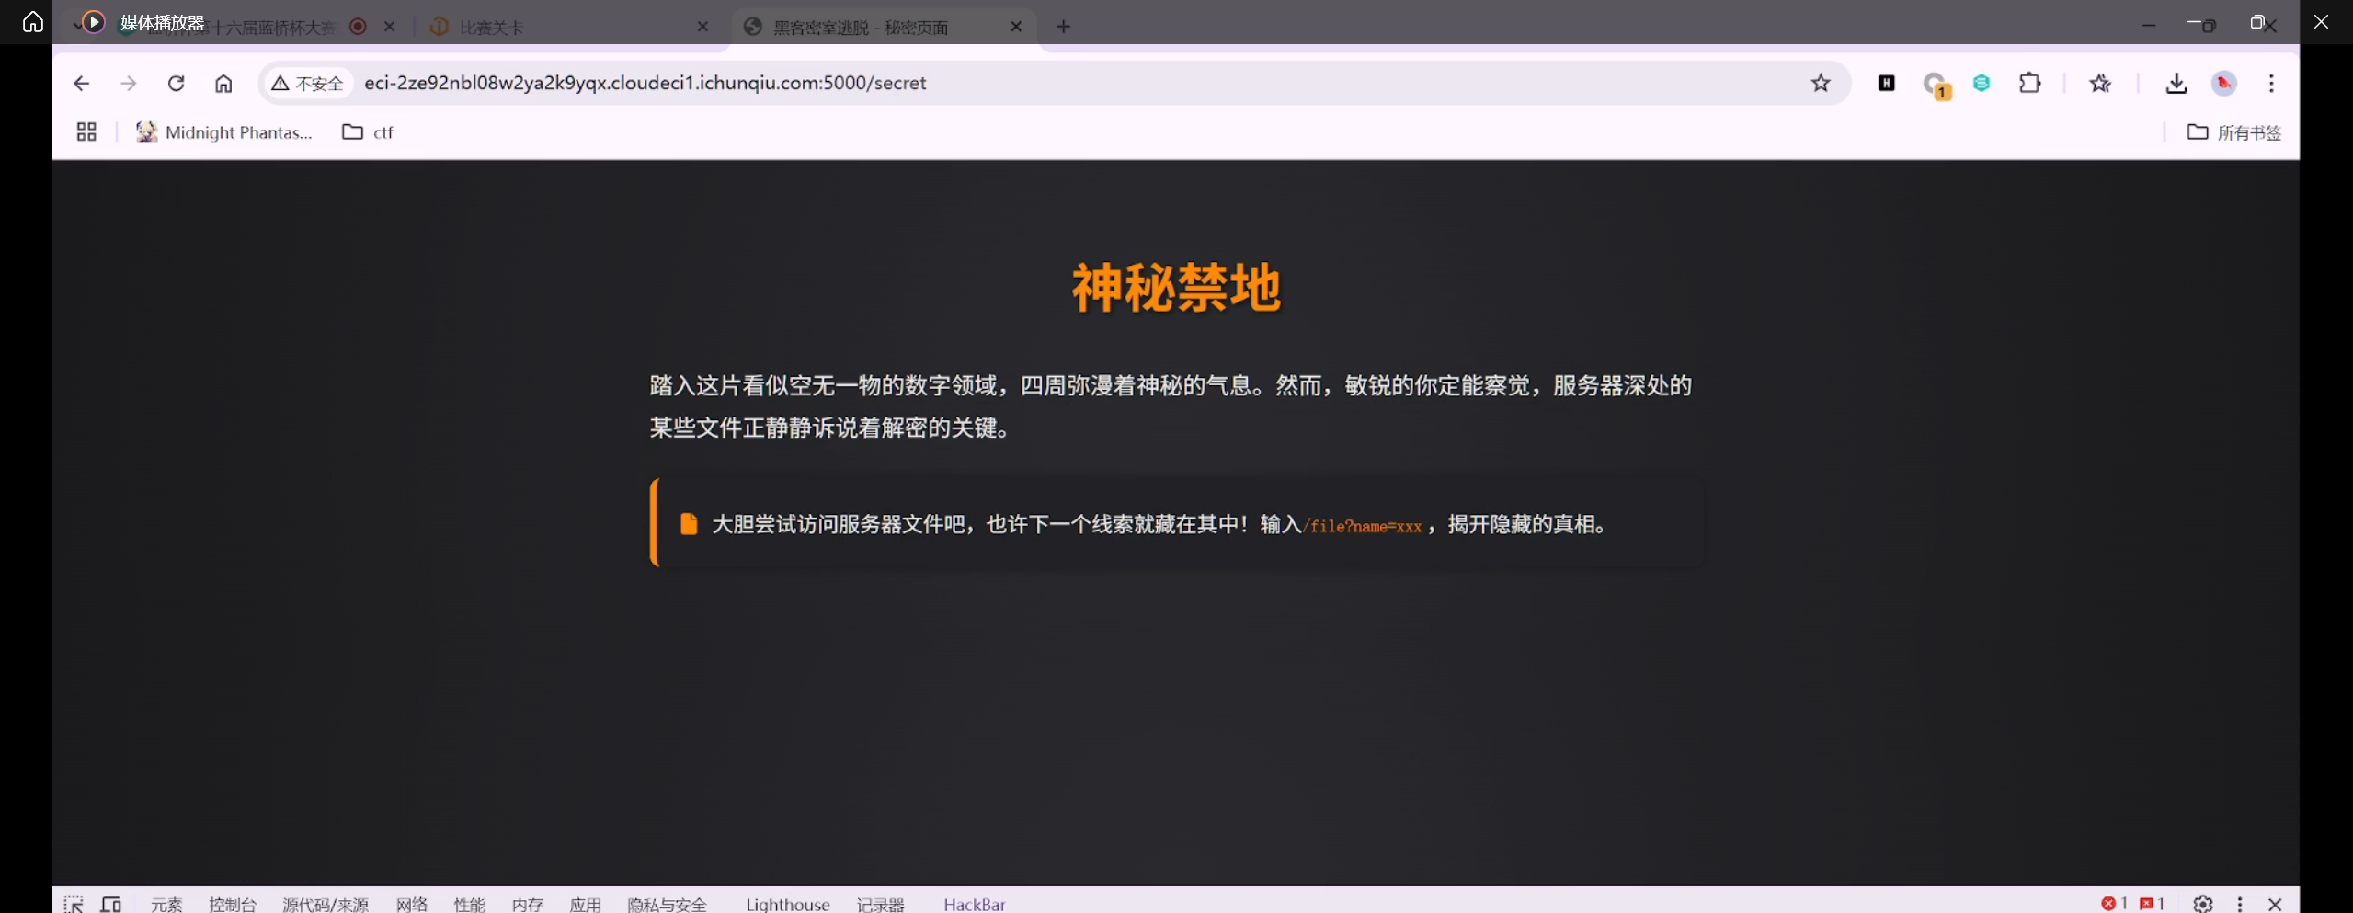The width and height of the screenshot is (2353, 913).
Task: Open the ctf bookmarks folder
Action: (368, 132)
